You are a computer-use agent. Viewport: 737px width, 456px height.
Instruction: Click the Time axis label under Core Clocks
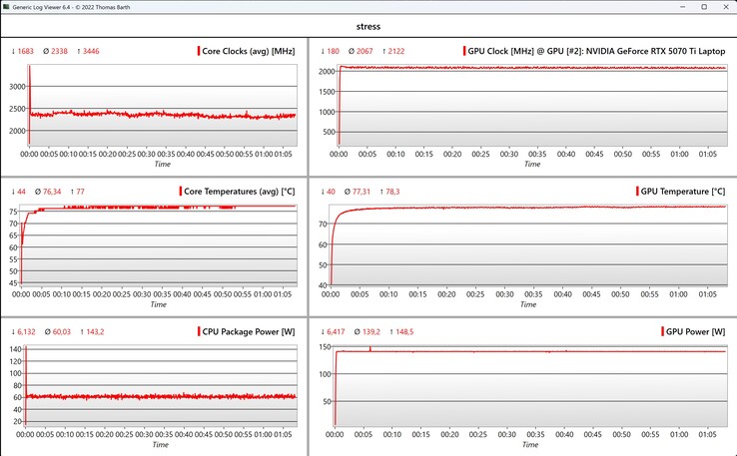click(162, 164)
